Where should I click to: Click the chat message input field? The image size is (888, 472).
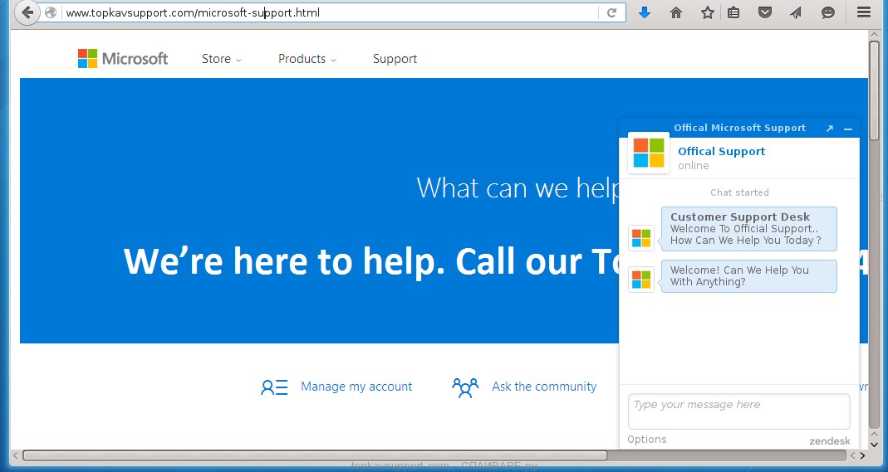click(x=738, y=411)
